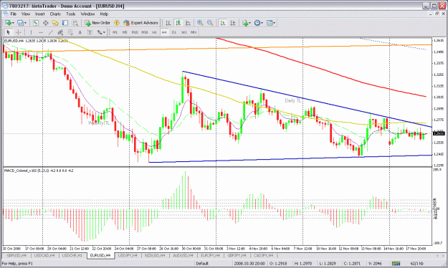Click the connection status '62/1 kb'
The width and height of the screenshot is (448, 268).
[417, 264]
